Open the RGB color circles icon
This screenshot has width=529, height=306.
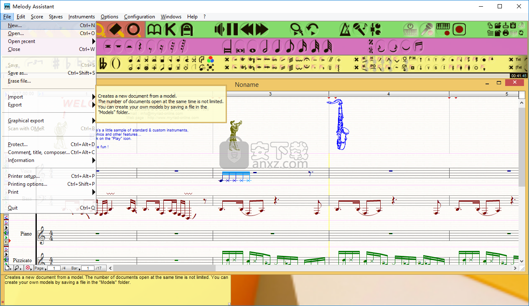(211, 60)
